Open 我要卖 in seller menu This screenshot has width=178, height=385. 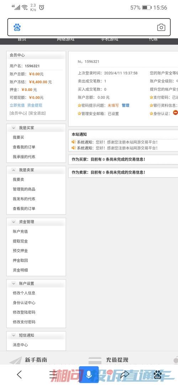point(19,180)
